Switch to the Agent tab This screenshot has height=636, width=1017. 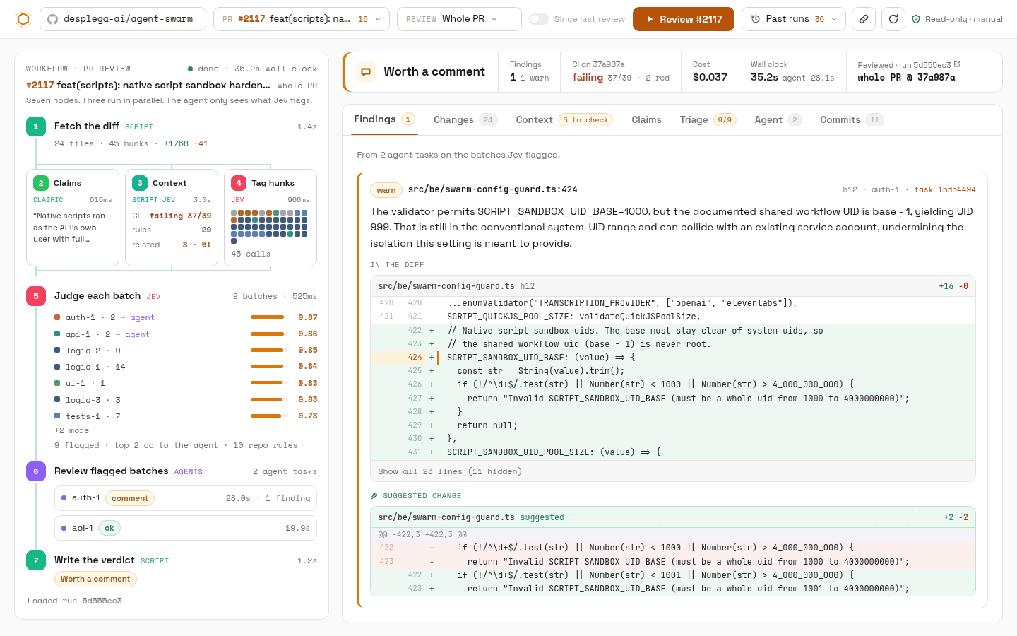(x=778, y=120)
